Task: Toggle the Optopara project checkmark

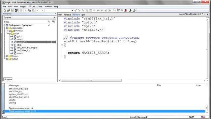Action: point(49,25)
